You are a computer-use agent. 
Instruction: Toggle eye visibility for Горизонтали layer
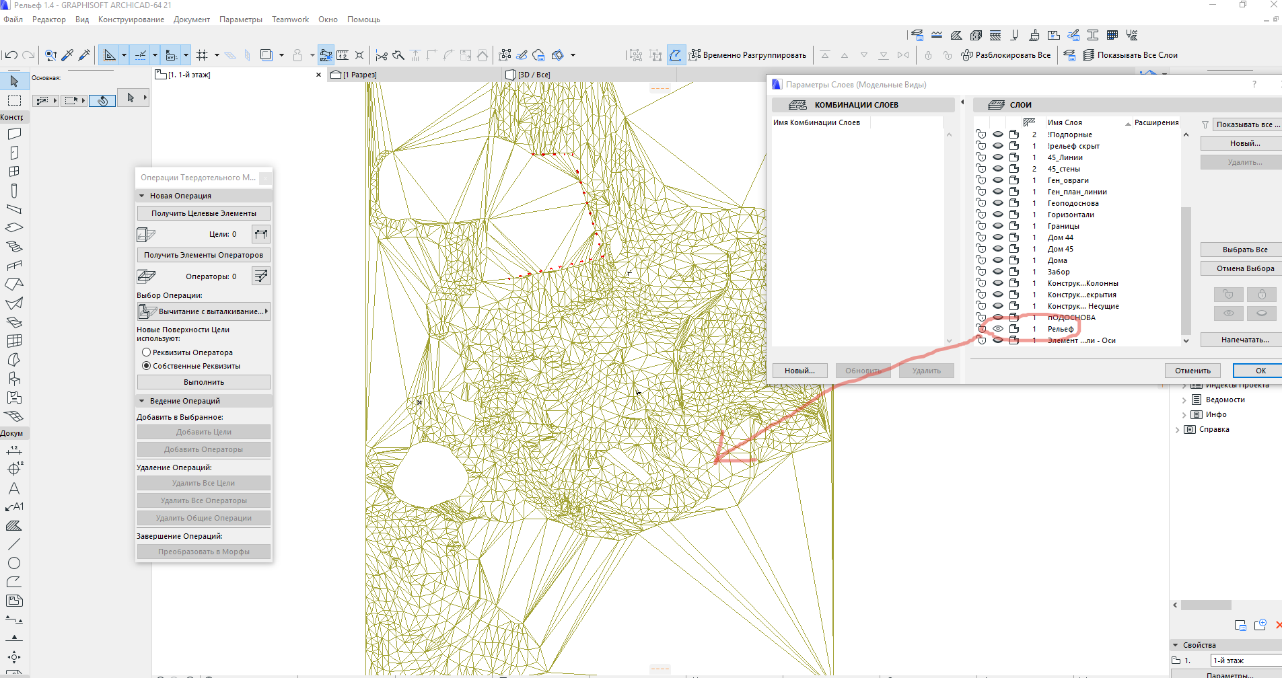[998, 215]
